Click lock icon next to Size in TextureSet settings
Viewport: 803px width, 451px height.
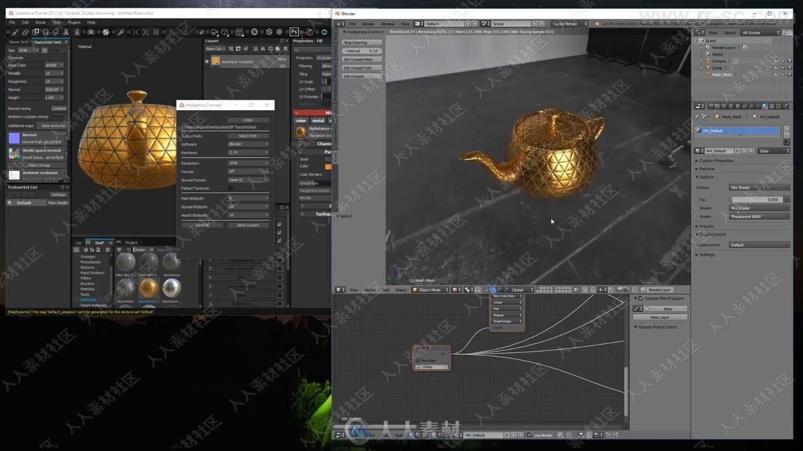click(x=45, y=51)
